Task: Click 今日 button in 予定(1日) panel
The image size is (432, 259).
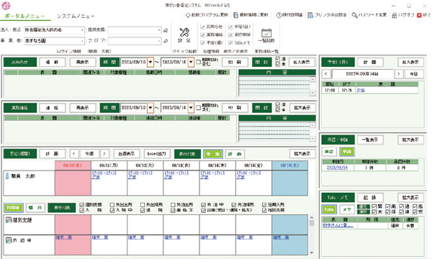Action: click(414, 74)
